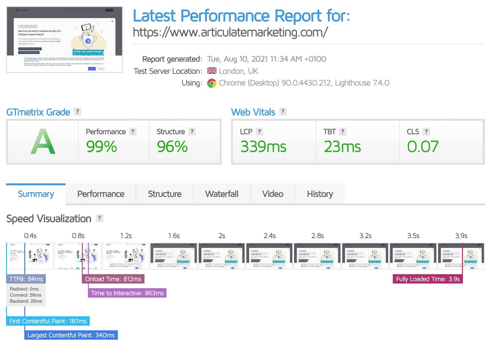Click the Structure score help icon
The height and width of the screenshot is (349, 491).
pos(192,131)
